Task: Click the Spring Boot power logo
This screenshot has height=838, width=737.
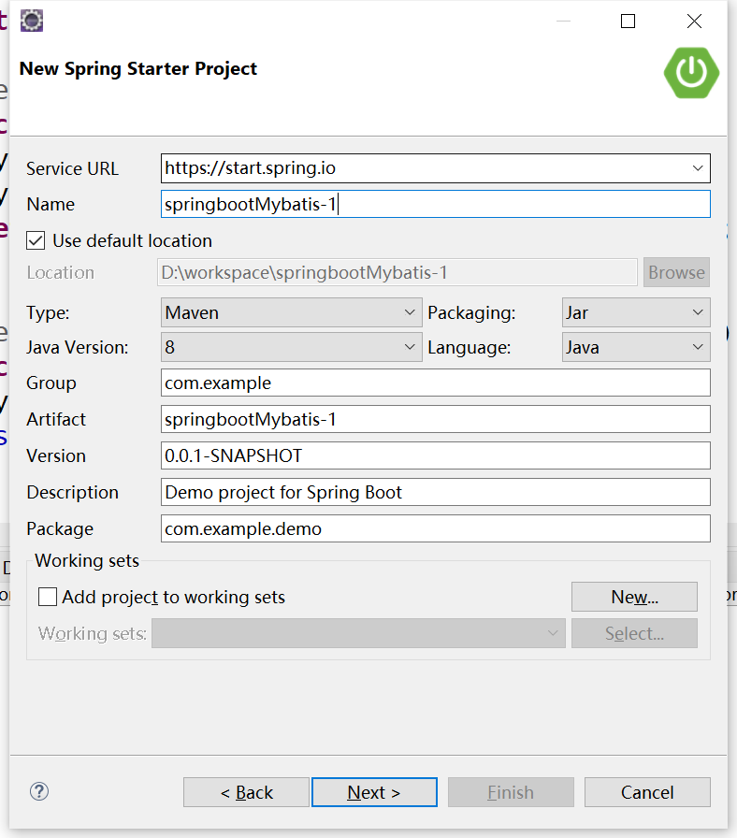Action: click(x=691, y=71)
